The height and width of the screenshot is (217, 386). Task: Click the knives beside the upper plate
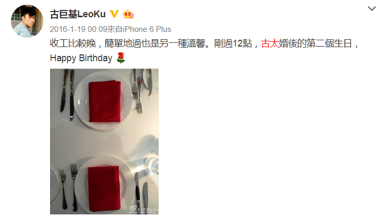pos(68,95)
